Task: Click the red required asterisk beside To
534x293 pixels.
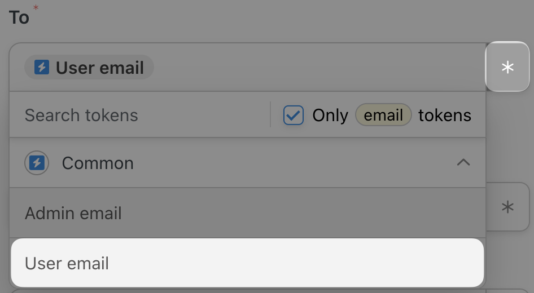Action: (36, 7)
